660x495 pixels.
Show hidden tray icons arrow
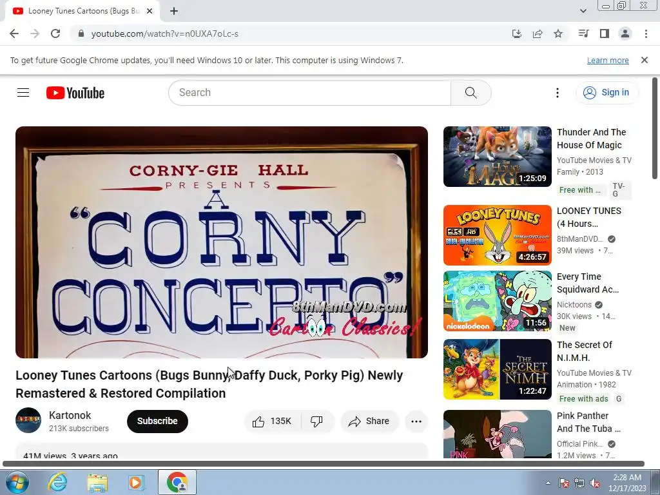(548, 483)
